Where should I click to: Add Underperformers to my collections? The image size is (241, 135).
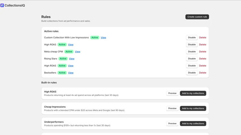(x=193, y=124)
